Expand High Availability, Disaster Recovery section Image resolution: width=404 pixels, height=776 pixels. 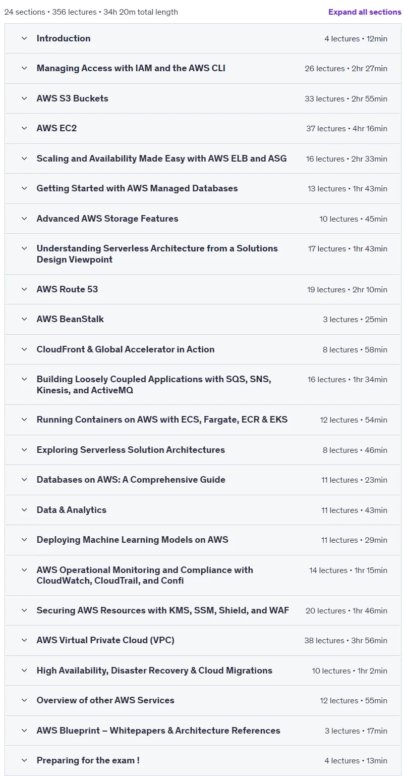coord(203,670)
